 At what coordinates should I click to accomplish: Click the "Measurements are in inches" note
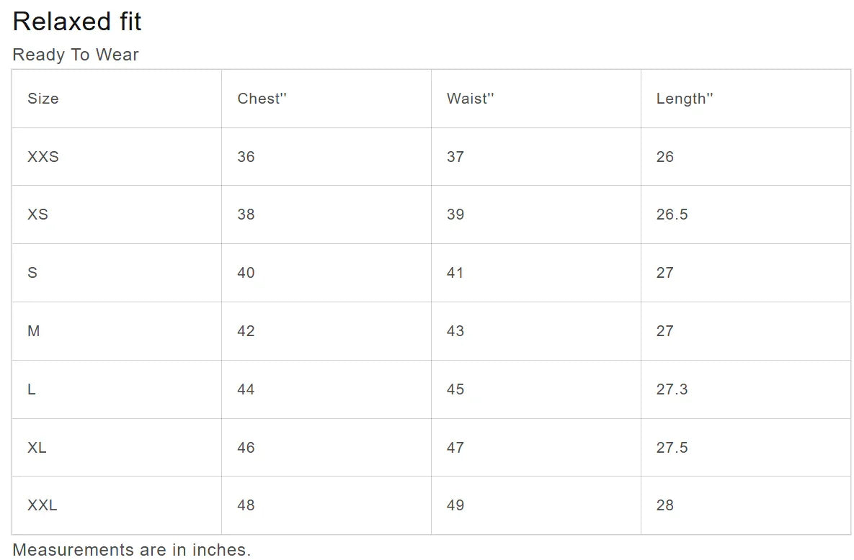pyautogui.click(x=132, y=550)
